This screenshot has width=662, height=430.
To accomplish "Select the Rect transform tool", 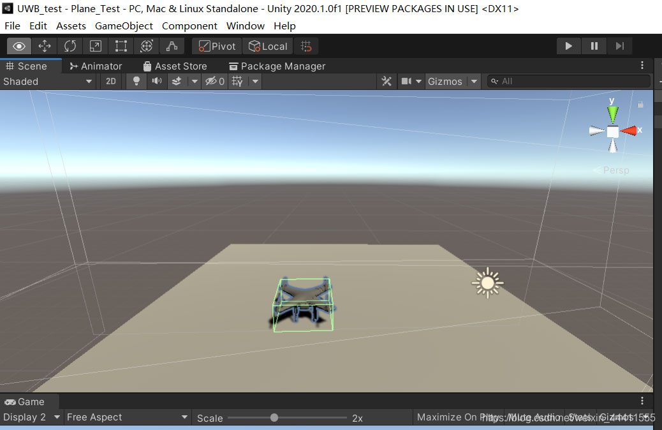I will click(x=121, y=46).
